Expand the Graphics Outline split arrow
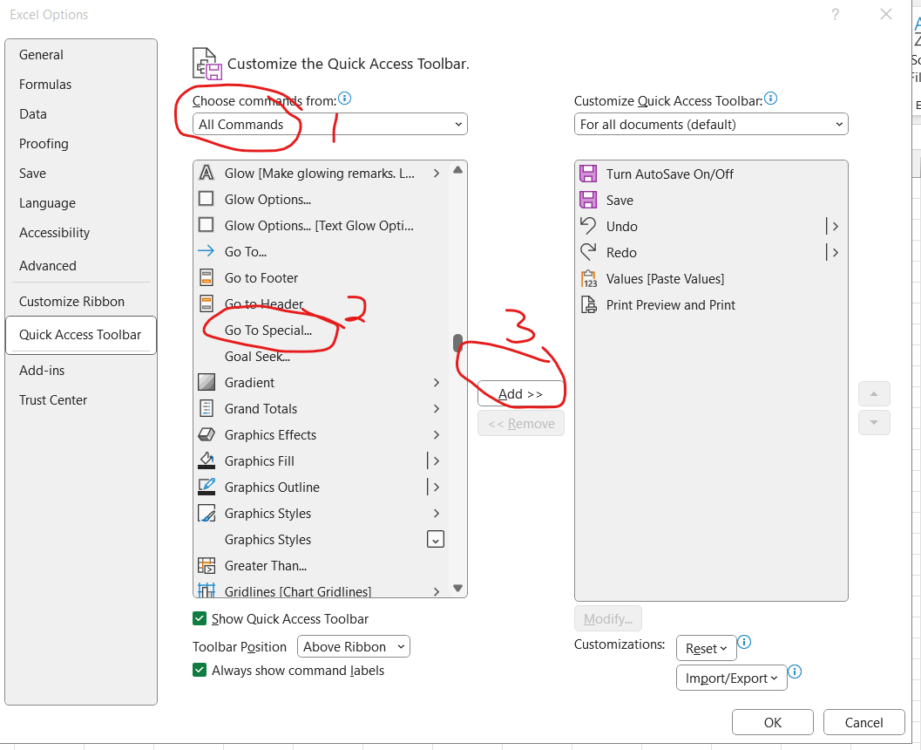This screenshot has width=921, height=750. pyautogui.click(x=436, y=487)
